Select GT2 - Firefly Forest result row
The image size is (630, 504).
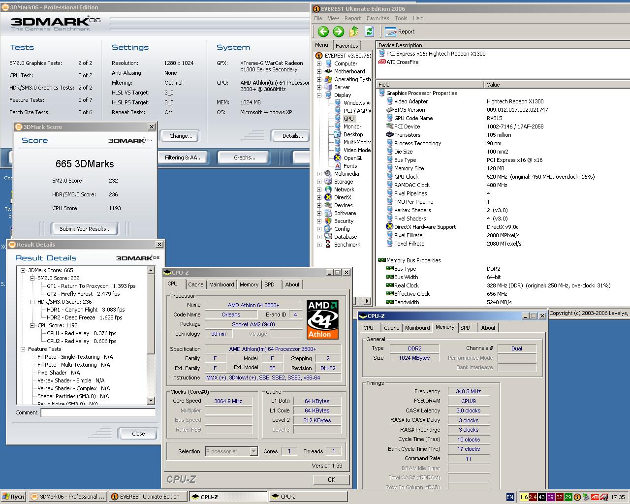point(83,294)
